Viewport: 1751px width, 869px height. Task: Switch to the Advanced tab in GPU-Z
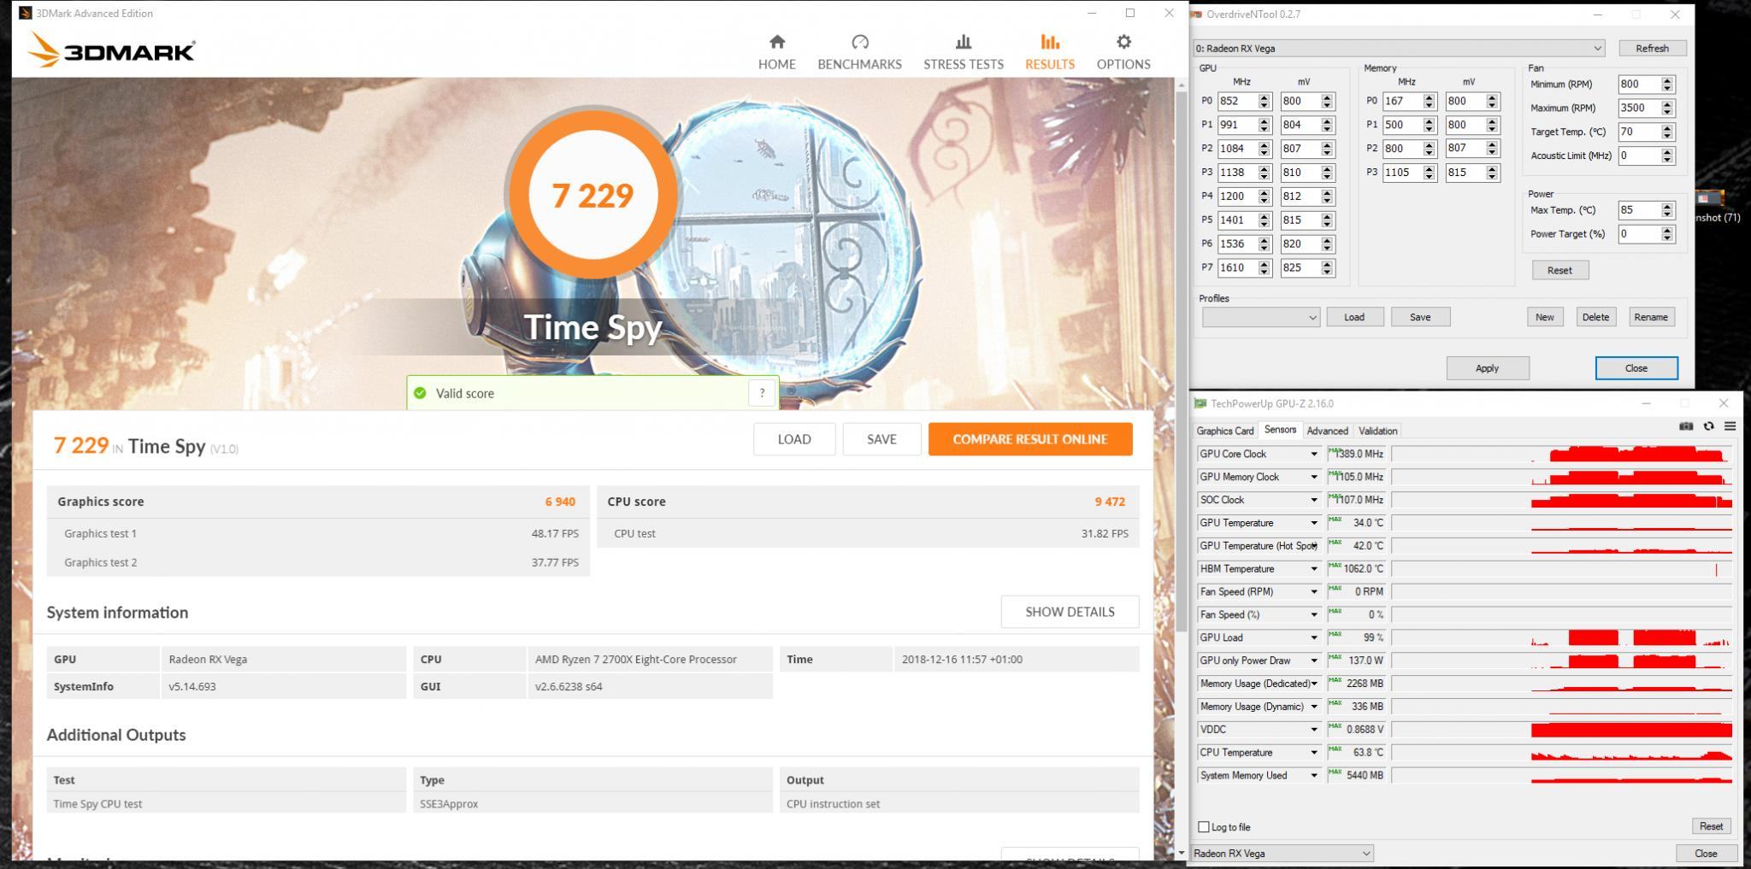coord(1327,431)
